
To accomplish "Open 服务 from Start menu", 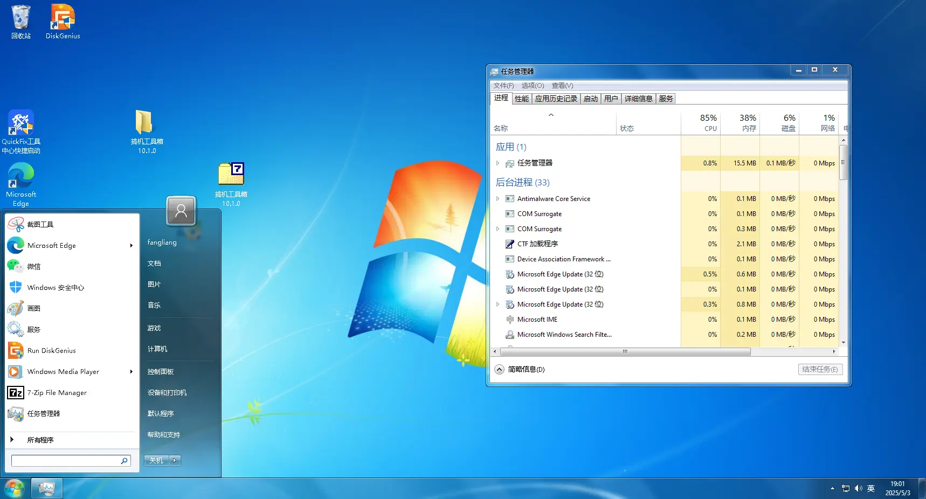I will tap(72, 329).
